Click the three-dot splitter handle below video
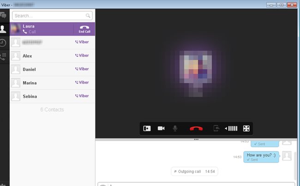The height and width of the screenshot is (186, 300). click(196, 139)
